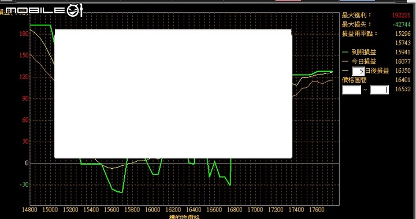Click the 15200 x-axis label
The height and width of the screenshot is (219, 416).
70,210
